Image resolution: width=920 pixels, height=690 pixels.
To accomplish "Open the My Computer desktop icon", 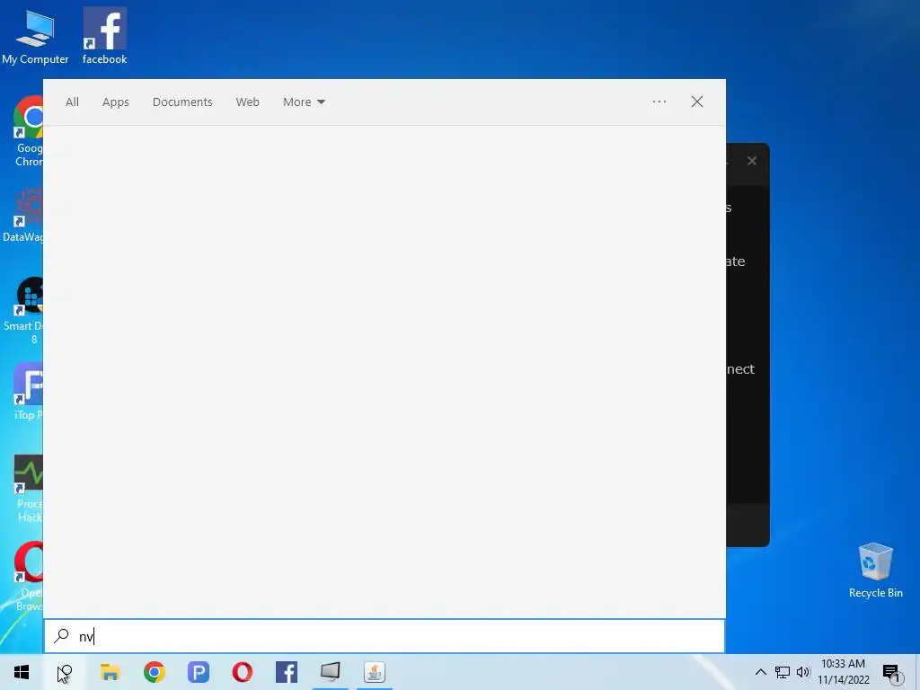I will (35, 36).
